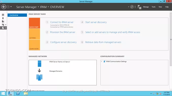
Task: Show hidden tray icons arrow
Action: pos(151,93)
